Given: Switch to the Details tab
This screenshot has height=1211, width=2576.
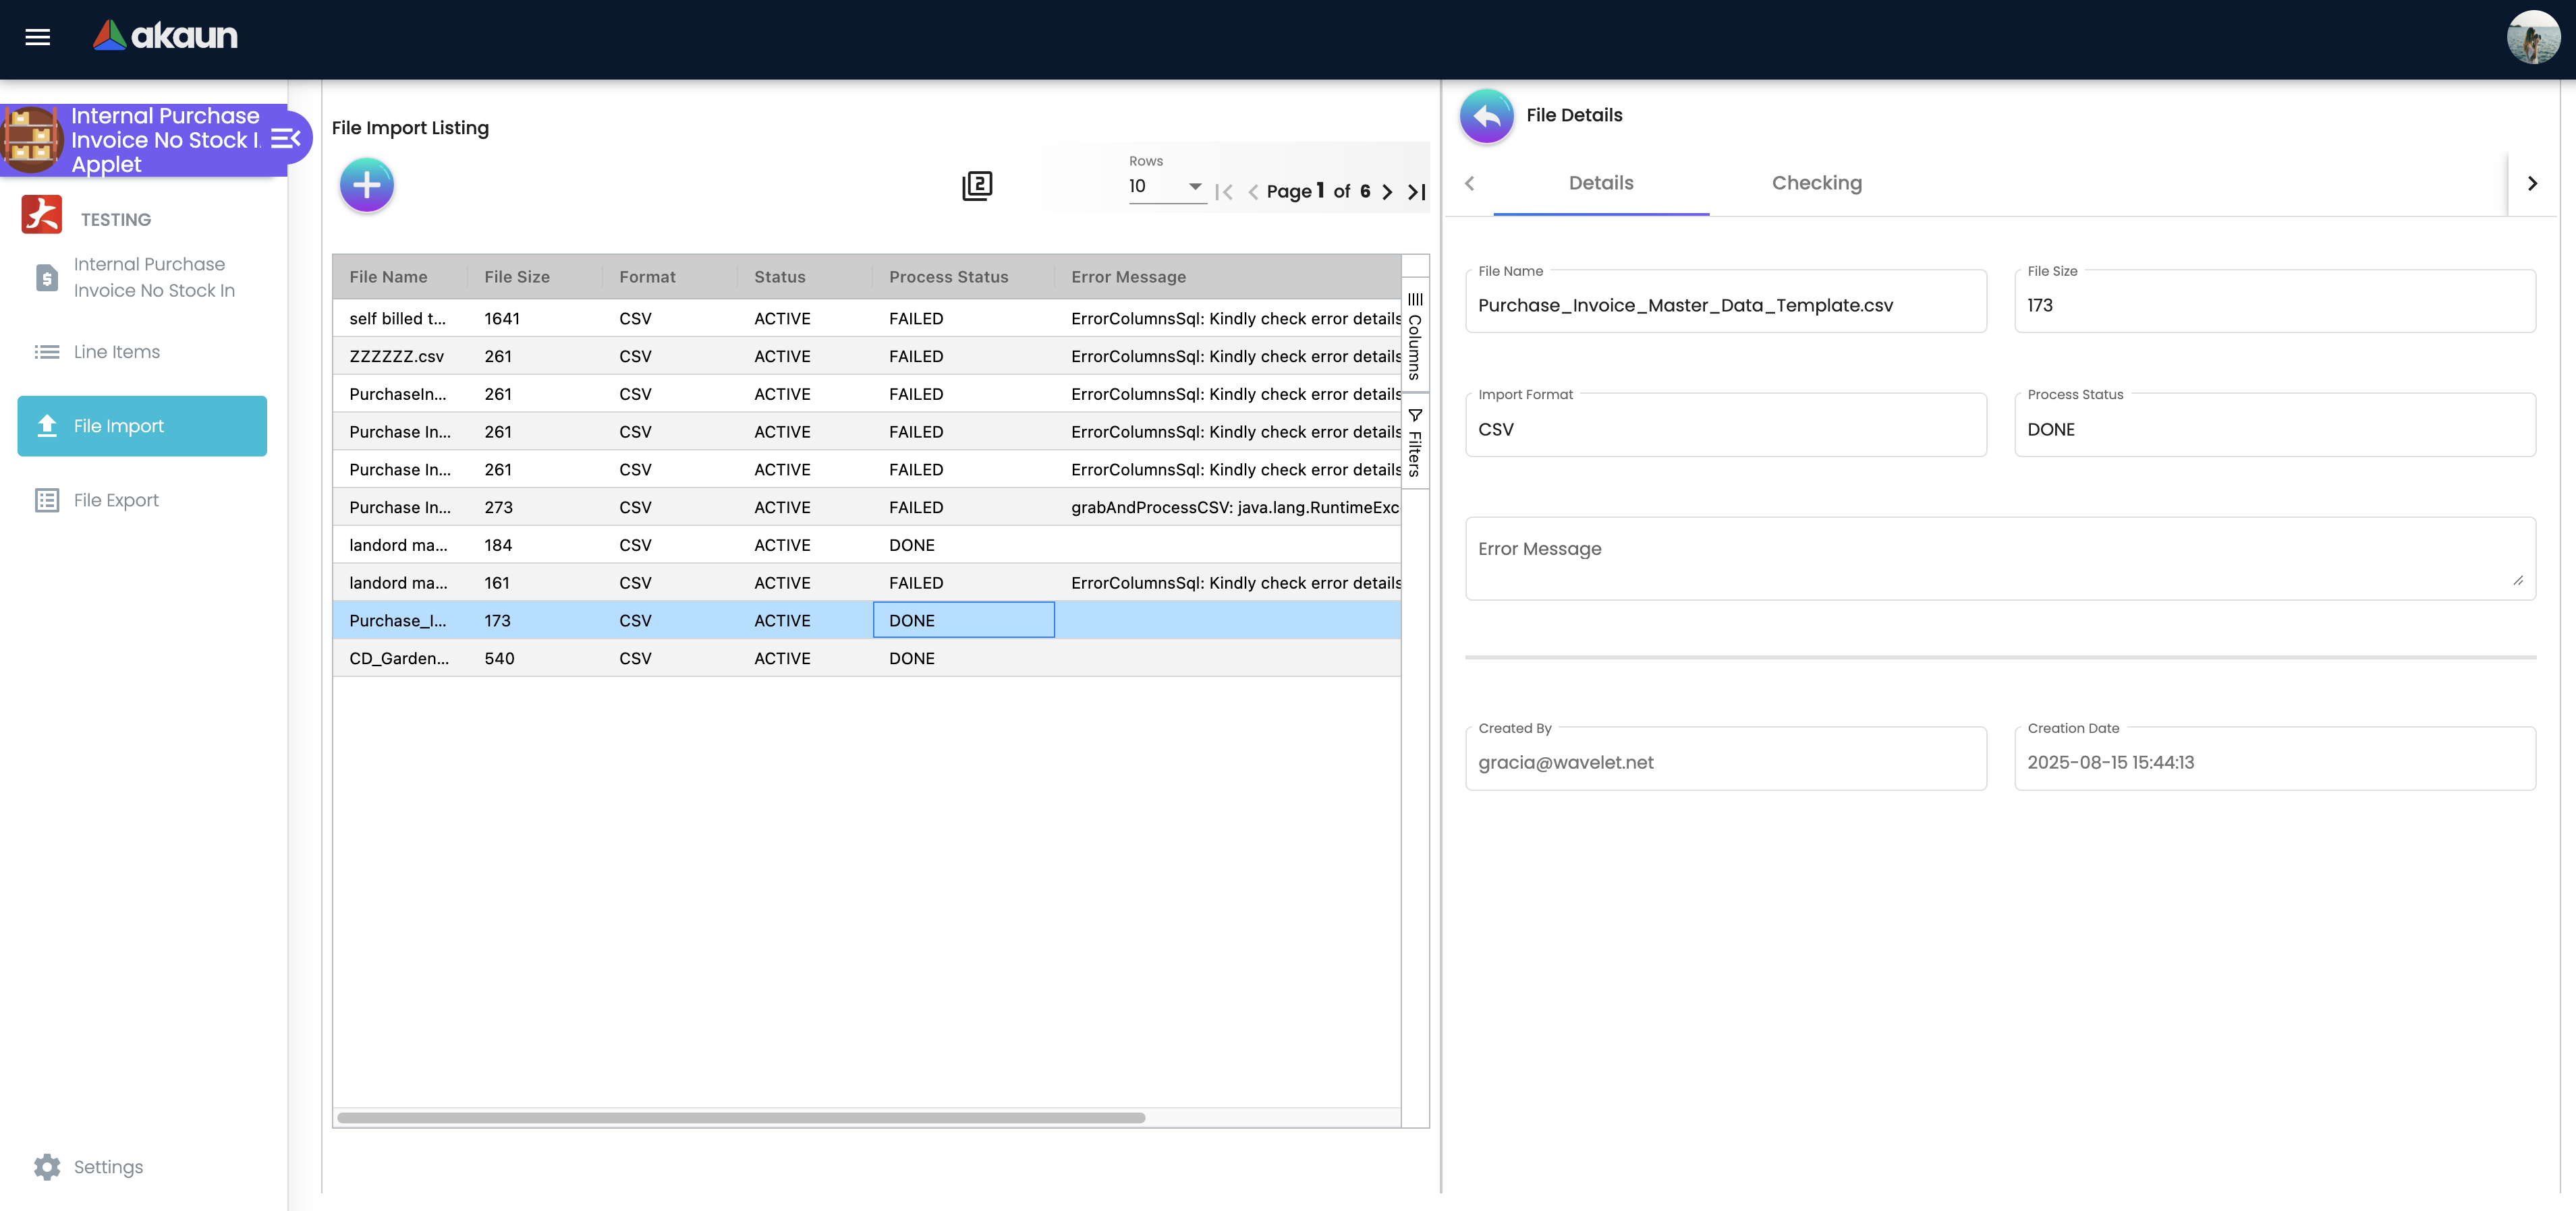Looking at the screenshot, I should click(x=1601, y=184).
